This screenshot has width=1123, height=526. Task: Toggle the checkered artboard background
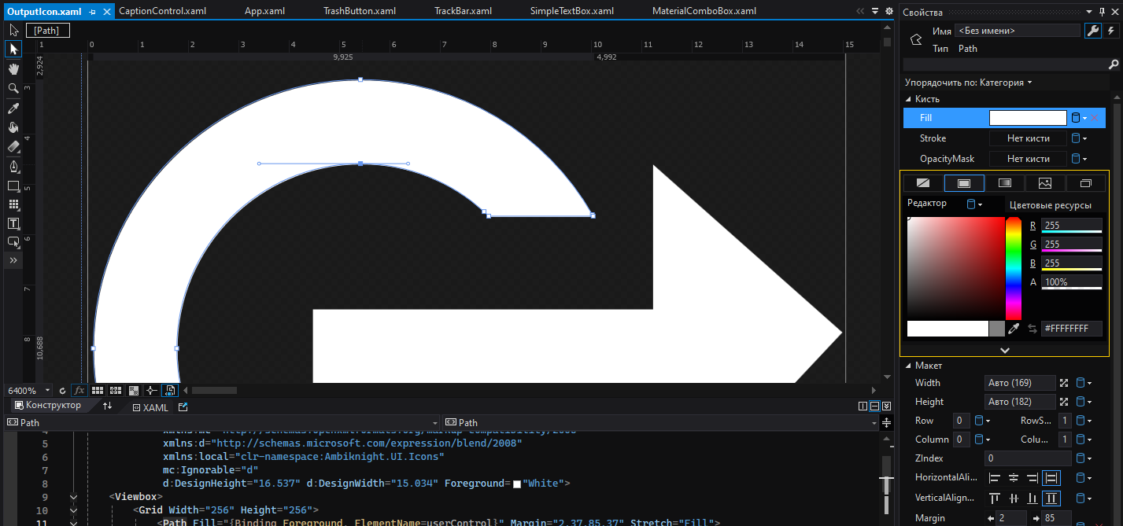133,390
